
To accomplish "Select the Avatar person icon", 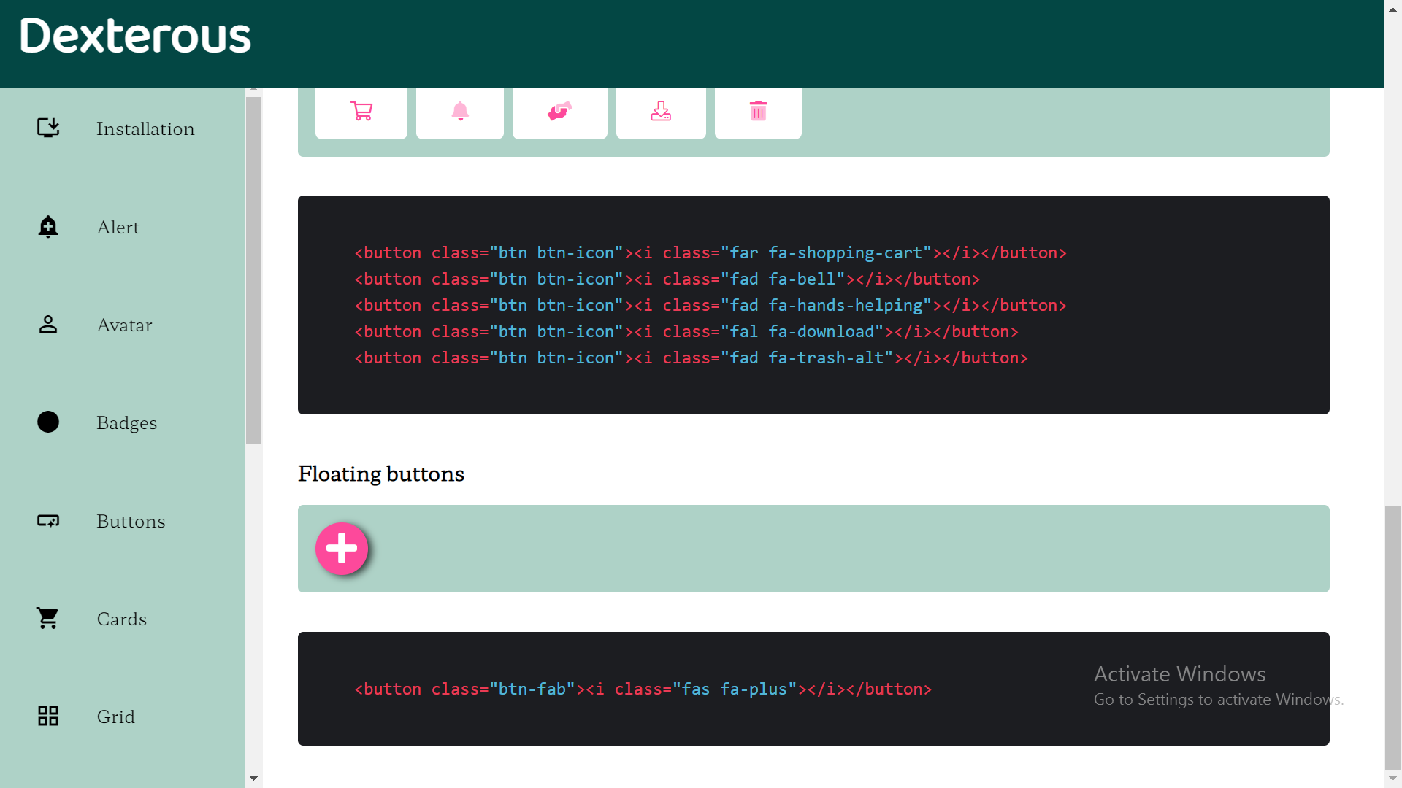I will pos(47,325).
